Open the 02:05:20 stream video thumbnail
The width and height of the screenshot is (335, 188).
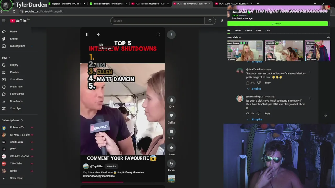[x=284, y=51]
